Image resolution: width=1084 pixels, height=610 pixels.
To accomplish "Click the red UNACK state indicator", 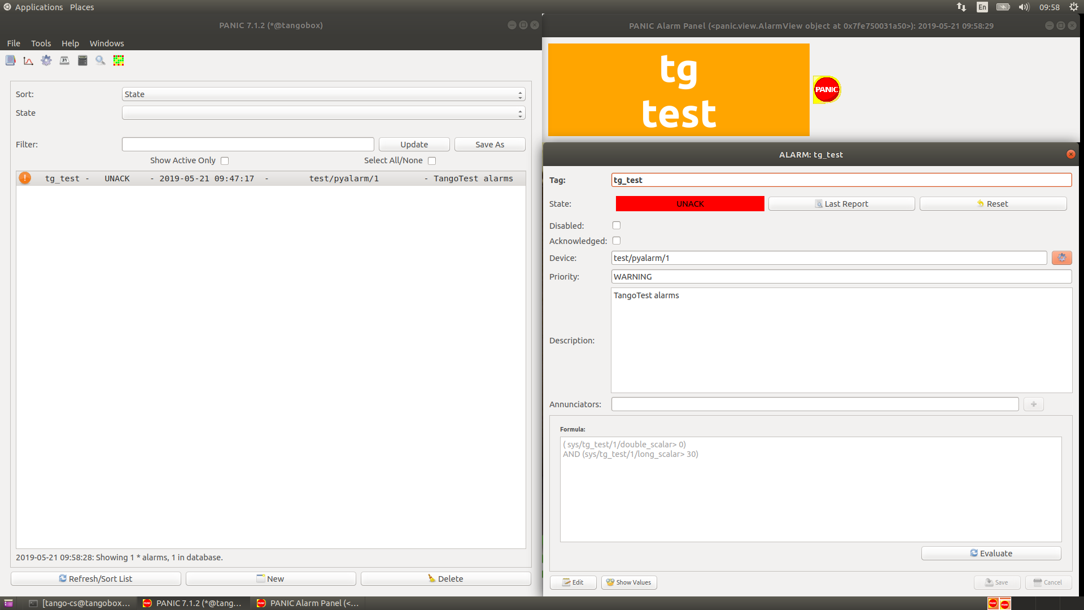I will [690, 204].
